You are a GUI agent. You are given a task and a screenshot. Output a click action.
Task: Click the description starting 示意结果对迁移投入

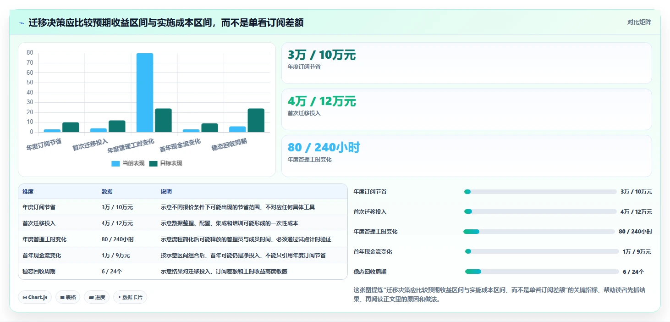[224, 272]
